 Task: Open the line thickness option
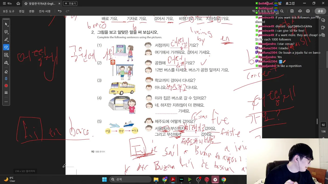pos(6,93)
